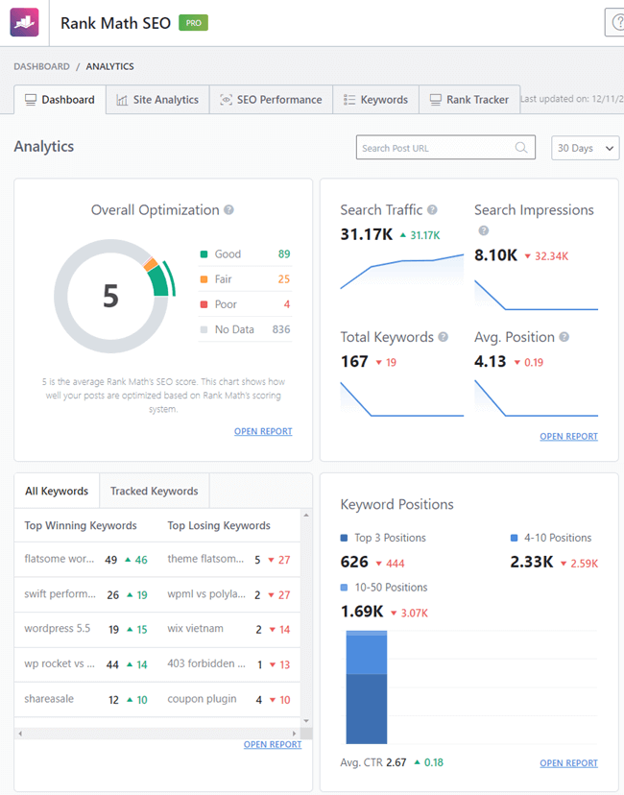The height and width of the screenshot is (795, 624).
Task: Open the 30 Days range dropdown
Action: [x=585, y=148]
